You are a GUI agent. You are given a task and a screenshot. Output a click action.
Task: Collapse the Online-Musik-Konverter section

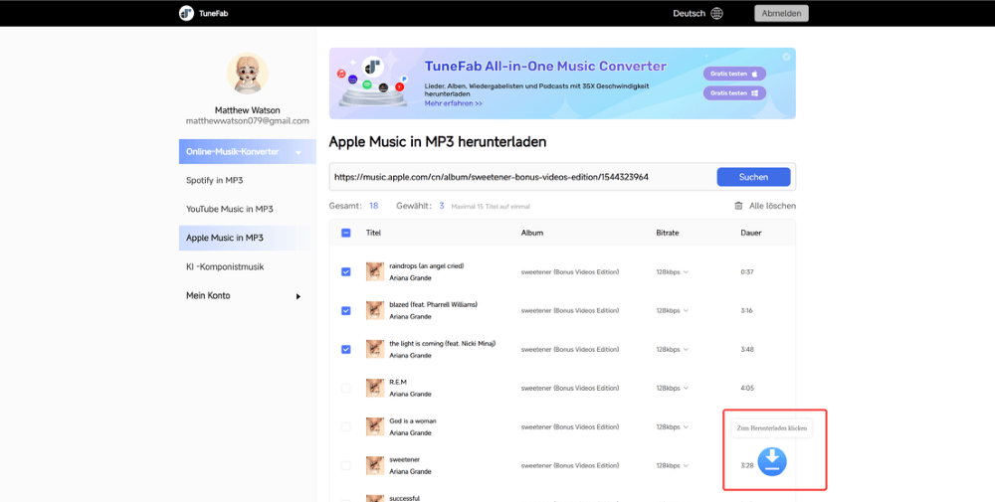(x=298, y=152)
